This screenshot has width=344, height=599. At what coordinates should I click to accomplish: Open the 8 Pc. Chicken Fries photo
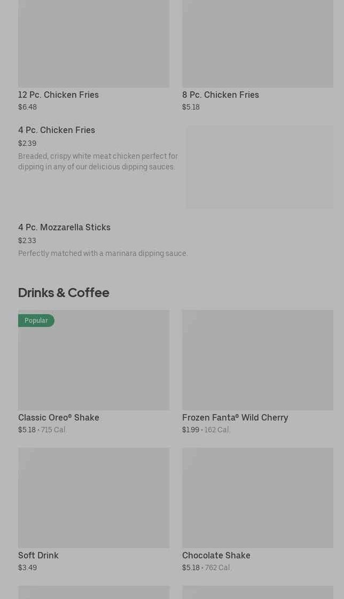click(x=257, y=43)
